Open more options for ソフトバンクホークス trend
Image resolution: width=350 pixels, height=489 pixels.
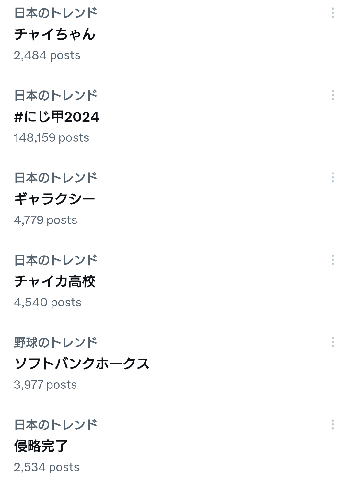point(333,342)
